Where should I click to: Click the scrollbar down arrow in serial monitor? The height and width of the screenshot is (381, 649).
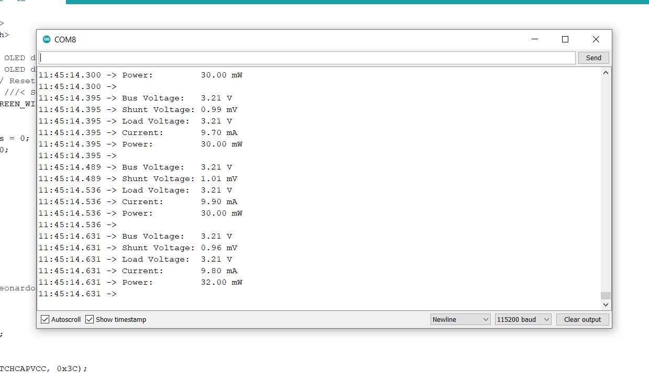click(606, 304)
